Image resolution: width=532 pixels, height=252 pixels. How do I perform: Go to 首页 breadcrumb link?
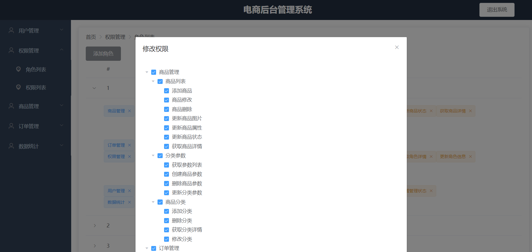tap(91, 37)
